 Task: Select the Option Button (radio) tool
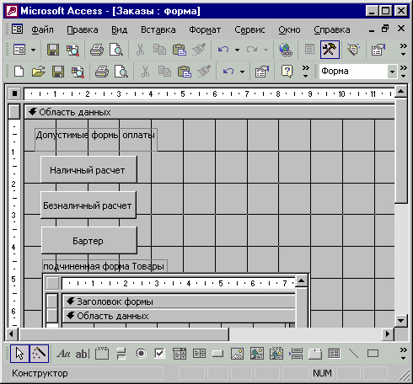click(x=141, y=354)
